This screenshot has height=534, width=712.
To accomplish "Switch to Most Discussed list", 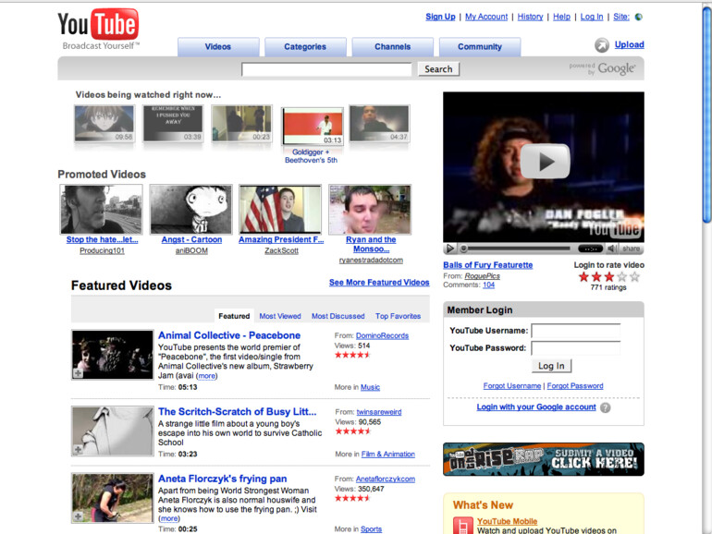I will coord(338,316).
